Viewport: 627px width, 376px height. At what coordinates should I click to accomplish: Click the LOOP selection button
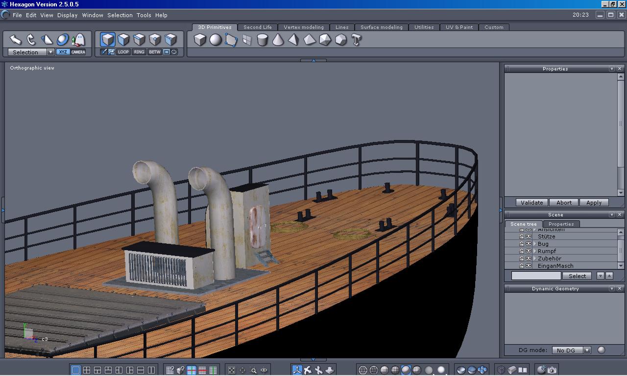point(123,52)
